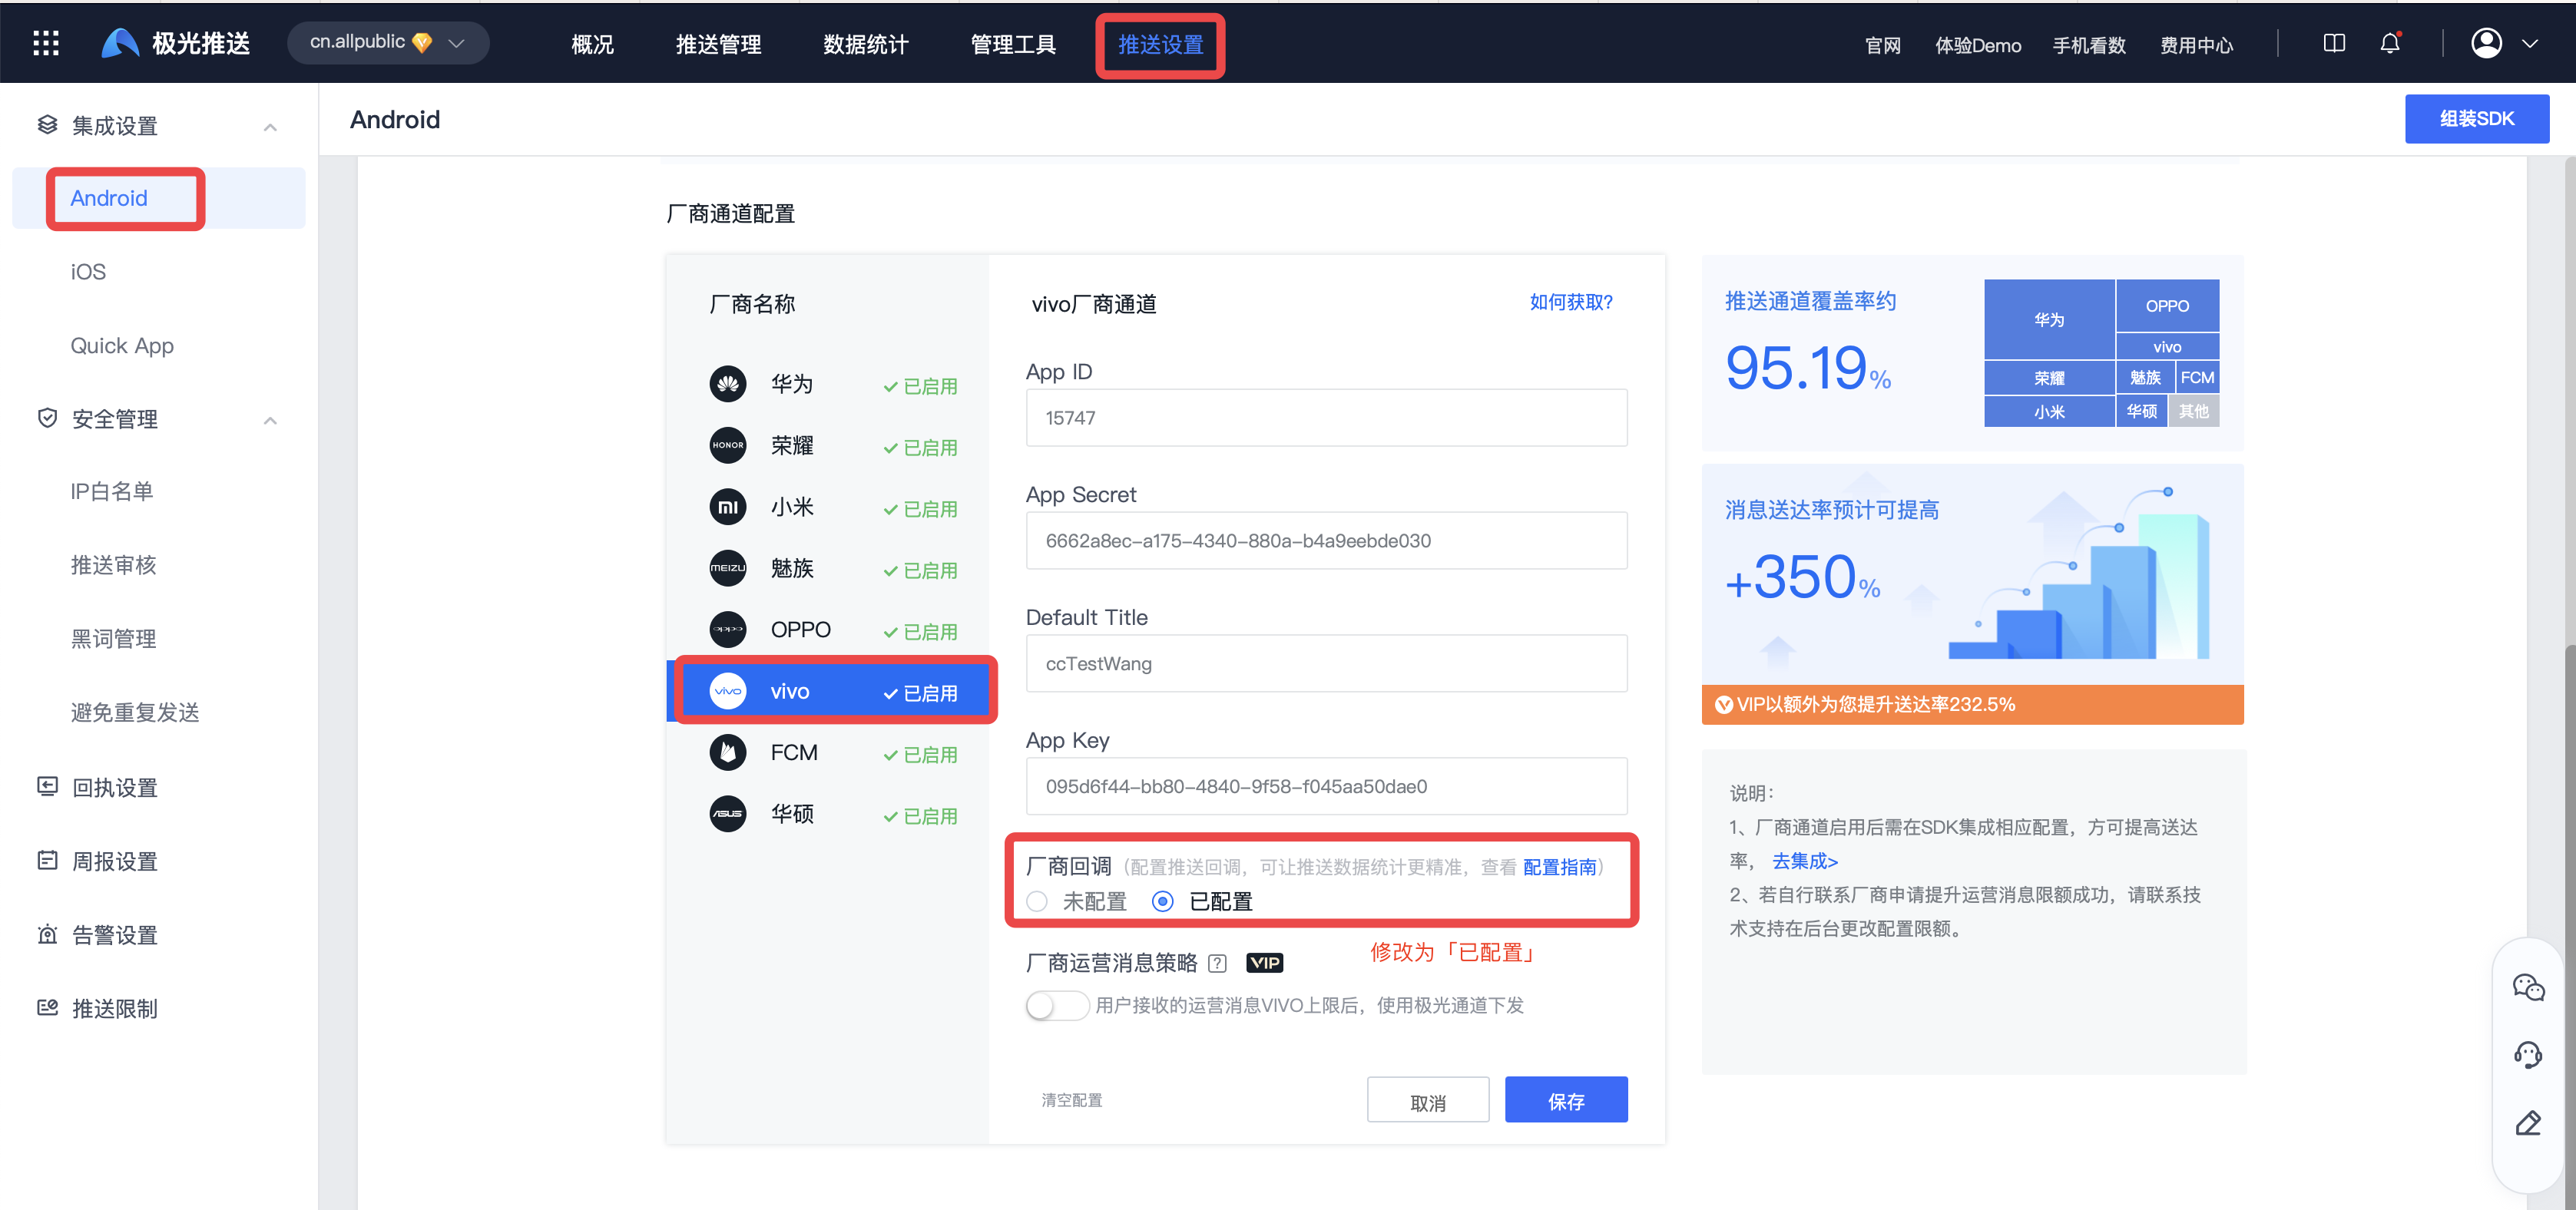This screenshot has width=2576, height=1210.
Task: Select iOS in the sidebar
Action: tap(88, 271)
